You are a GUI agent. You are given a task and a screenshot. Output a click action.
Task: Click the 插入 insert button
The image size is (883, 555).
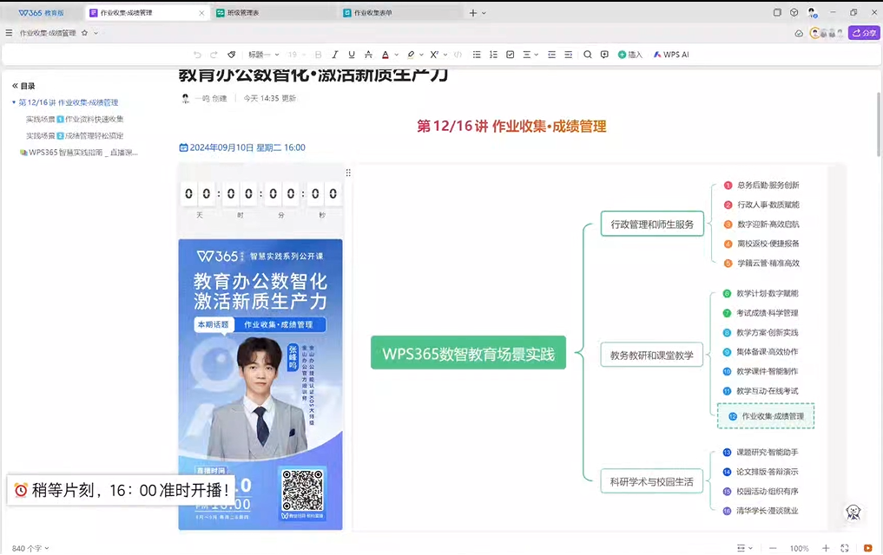point(630,55)
